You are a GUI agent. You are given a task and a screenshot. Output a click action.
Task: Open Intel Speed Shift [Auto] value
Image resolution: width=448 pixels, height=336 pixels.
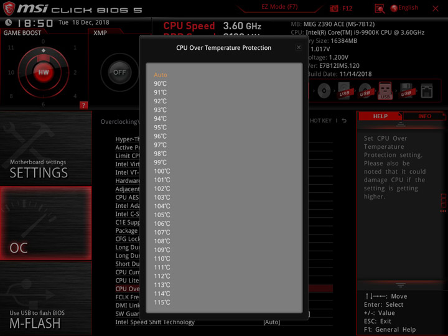tap(271, 322)
